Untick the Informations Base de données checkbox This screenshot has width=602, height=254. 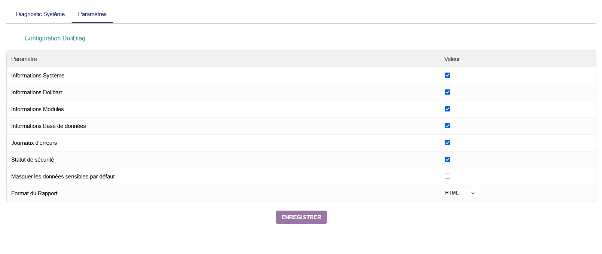pyautogui.click(x=447, y=126)
